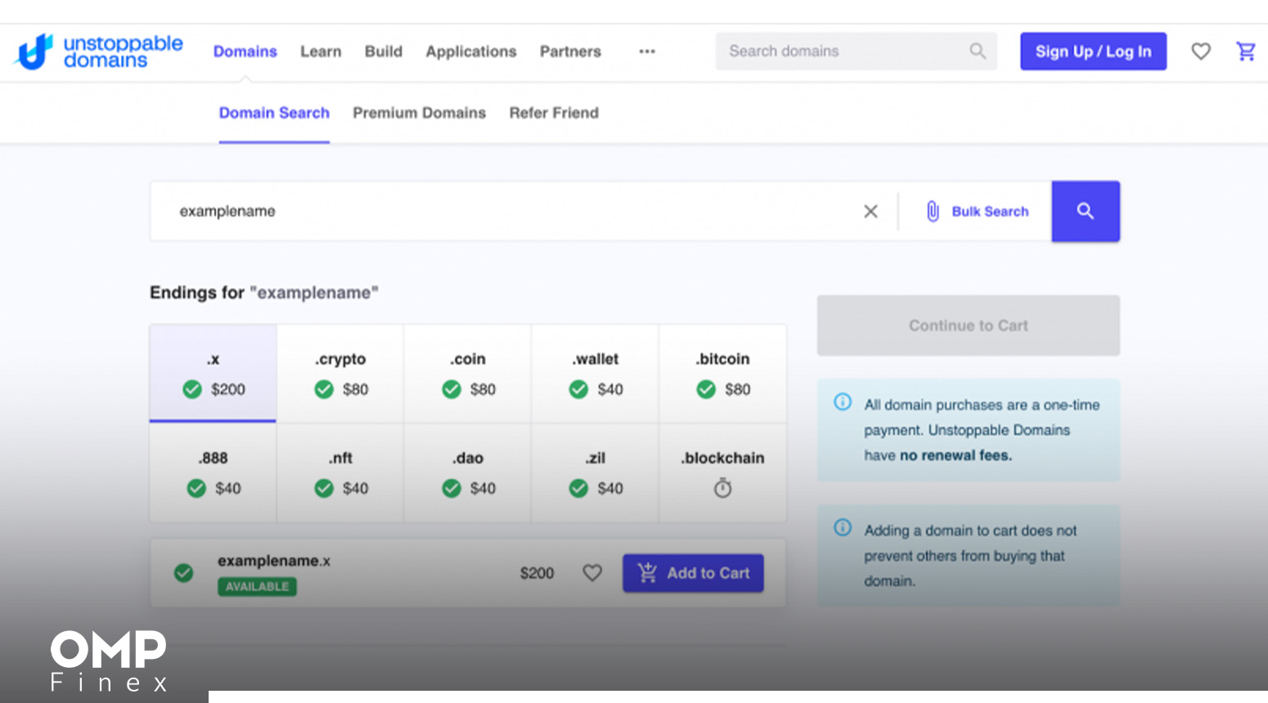
Task: Click info icon beside one-time payment note
Action: tap(843, 402)
